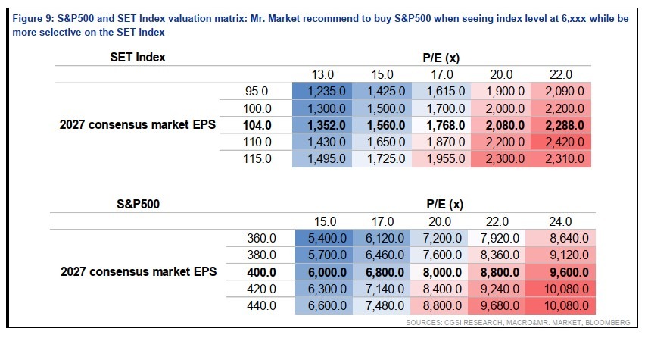648x338 pixels.
Task: Click S&P500 EPS row label 400.0
Action: click(x=261, y=272)
